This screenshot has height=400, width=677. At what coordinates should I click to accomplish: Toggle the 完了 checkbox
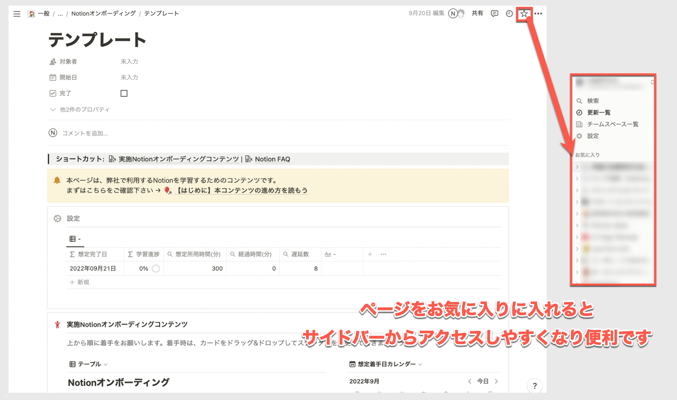124,93
